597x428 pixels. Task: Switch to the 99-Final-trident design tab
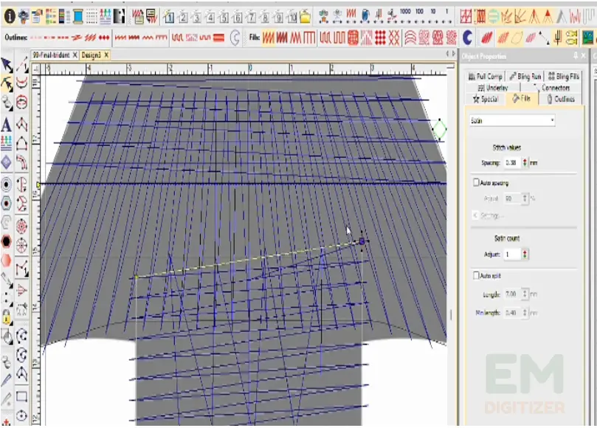tap(51, 55)
